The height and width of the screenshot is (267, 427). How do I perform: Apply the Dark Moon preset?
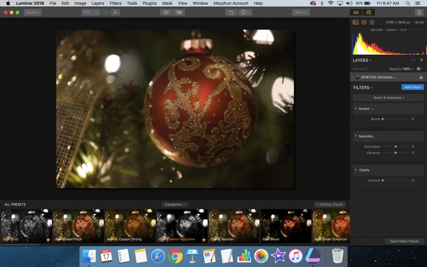(286, 226)
